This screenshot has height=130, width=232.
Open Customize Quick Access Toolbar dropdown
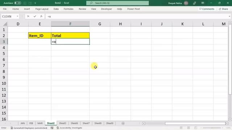[35, 3]
